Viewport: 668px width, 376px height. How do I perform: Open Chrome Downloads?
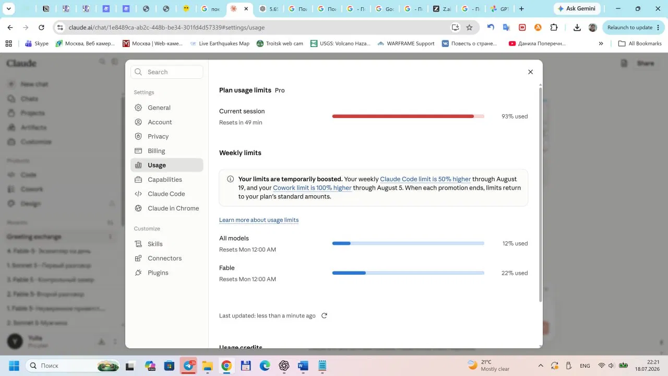577,28
